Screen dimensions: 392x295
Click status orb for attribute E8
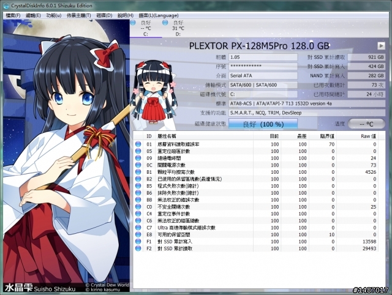[138, 234]
